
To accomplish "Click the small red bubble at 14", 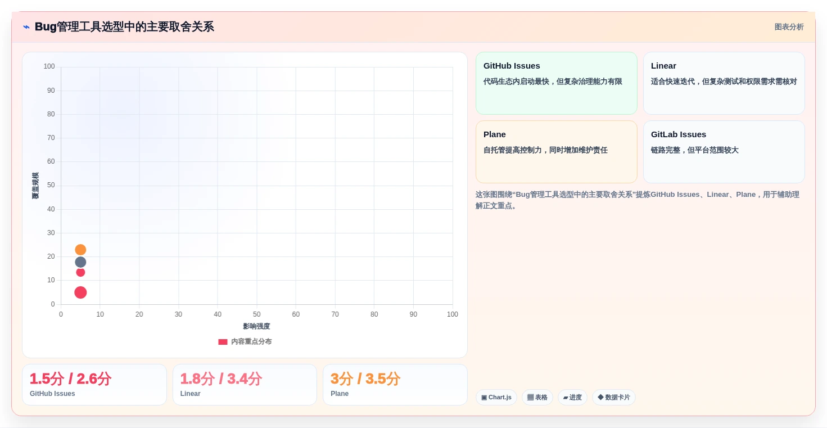I will coord(80,272).
